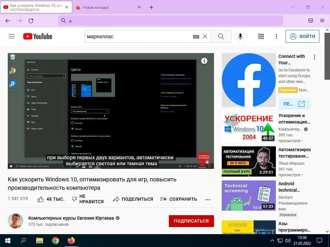Open Chrome from taskbar
The image size is (330, 247).
click(x=55, y=241)
